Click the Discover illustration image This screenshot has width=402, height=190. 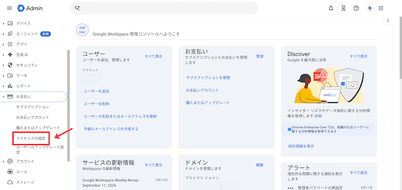(x=329, y=85)
